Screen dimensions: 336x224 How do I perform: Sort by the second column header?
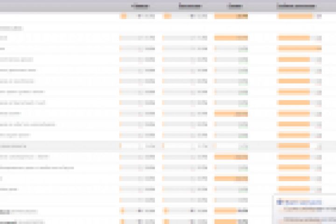click(x=190, y=6)
